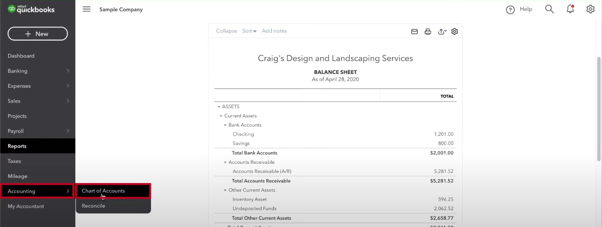Click Craig's Design and Landscaping Services title

point(335,58)
